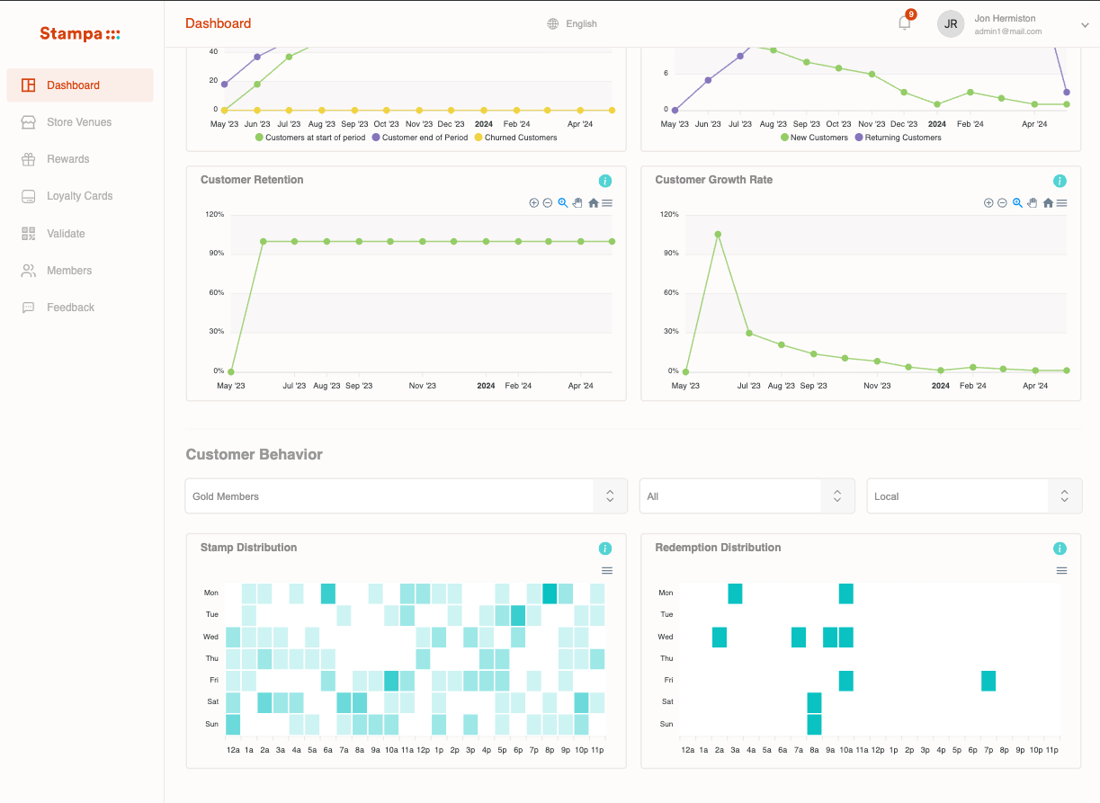
Task: Open the Stamp Distribution chart menu
Action: click(607, 570)
